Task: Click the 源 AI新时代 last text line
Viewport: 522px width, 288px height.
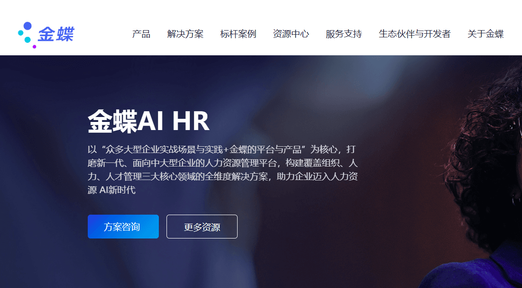Action: coord(112,190)
